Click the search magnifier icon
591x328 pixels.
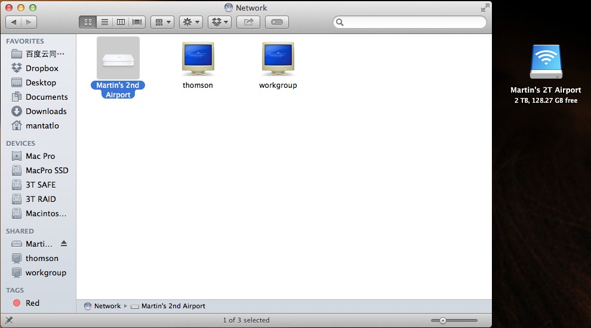click(340, 22)
